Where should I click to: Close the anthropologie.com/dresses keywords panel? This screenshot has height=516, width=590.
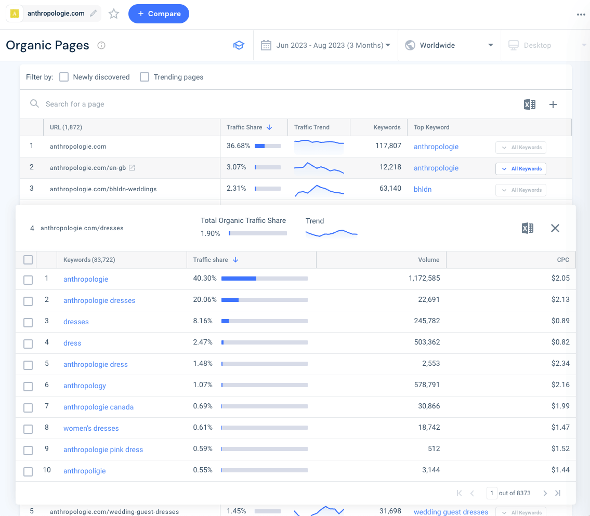click(555, 228)
